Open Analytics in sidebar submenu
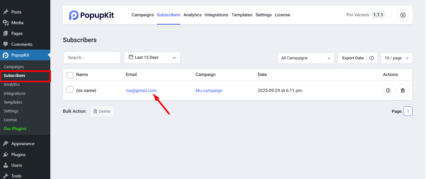Viewport: 426px width, 179px height. pos(12,84)
